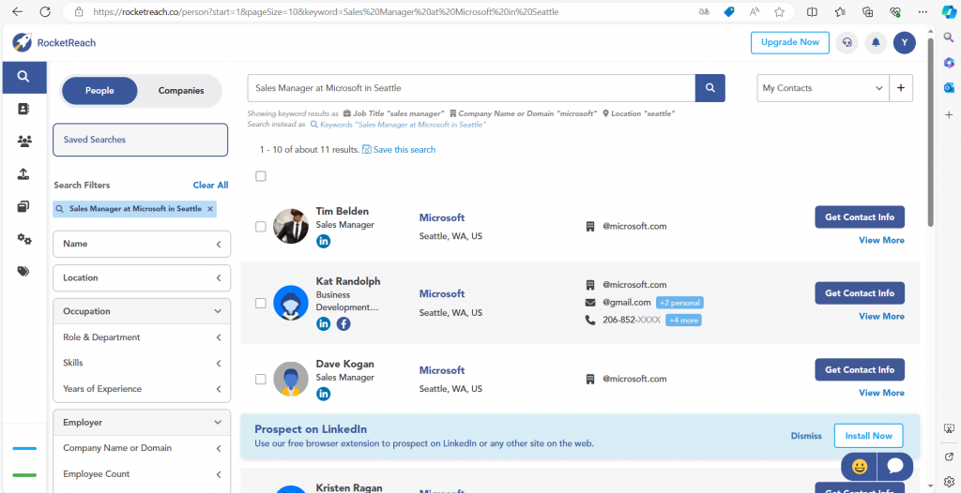
Task: Open the contacts book sidebar icon
Action: 23,109
